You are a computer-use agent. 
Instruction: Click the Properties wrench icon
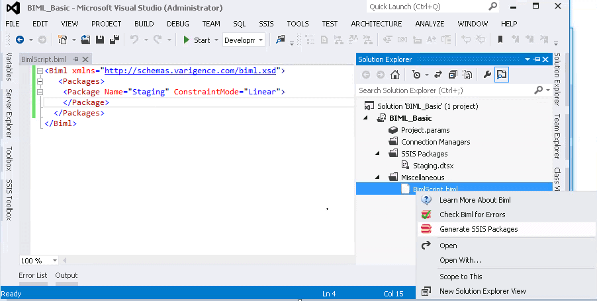pos(487,75)
